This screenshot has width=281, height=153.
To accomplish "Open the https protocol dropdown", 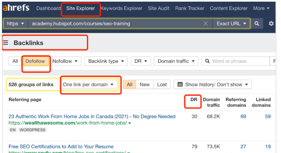I will [15, 24].
